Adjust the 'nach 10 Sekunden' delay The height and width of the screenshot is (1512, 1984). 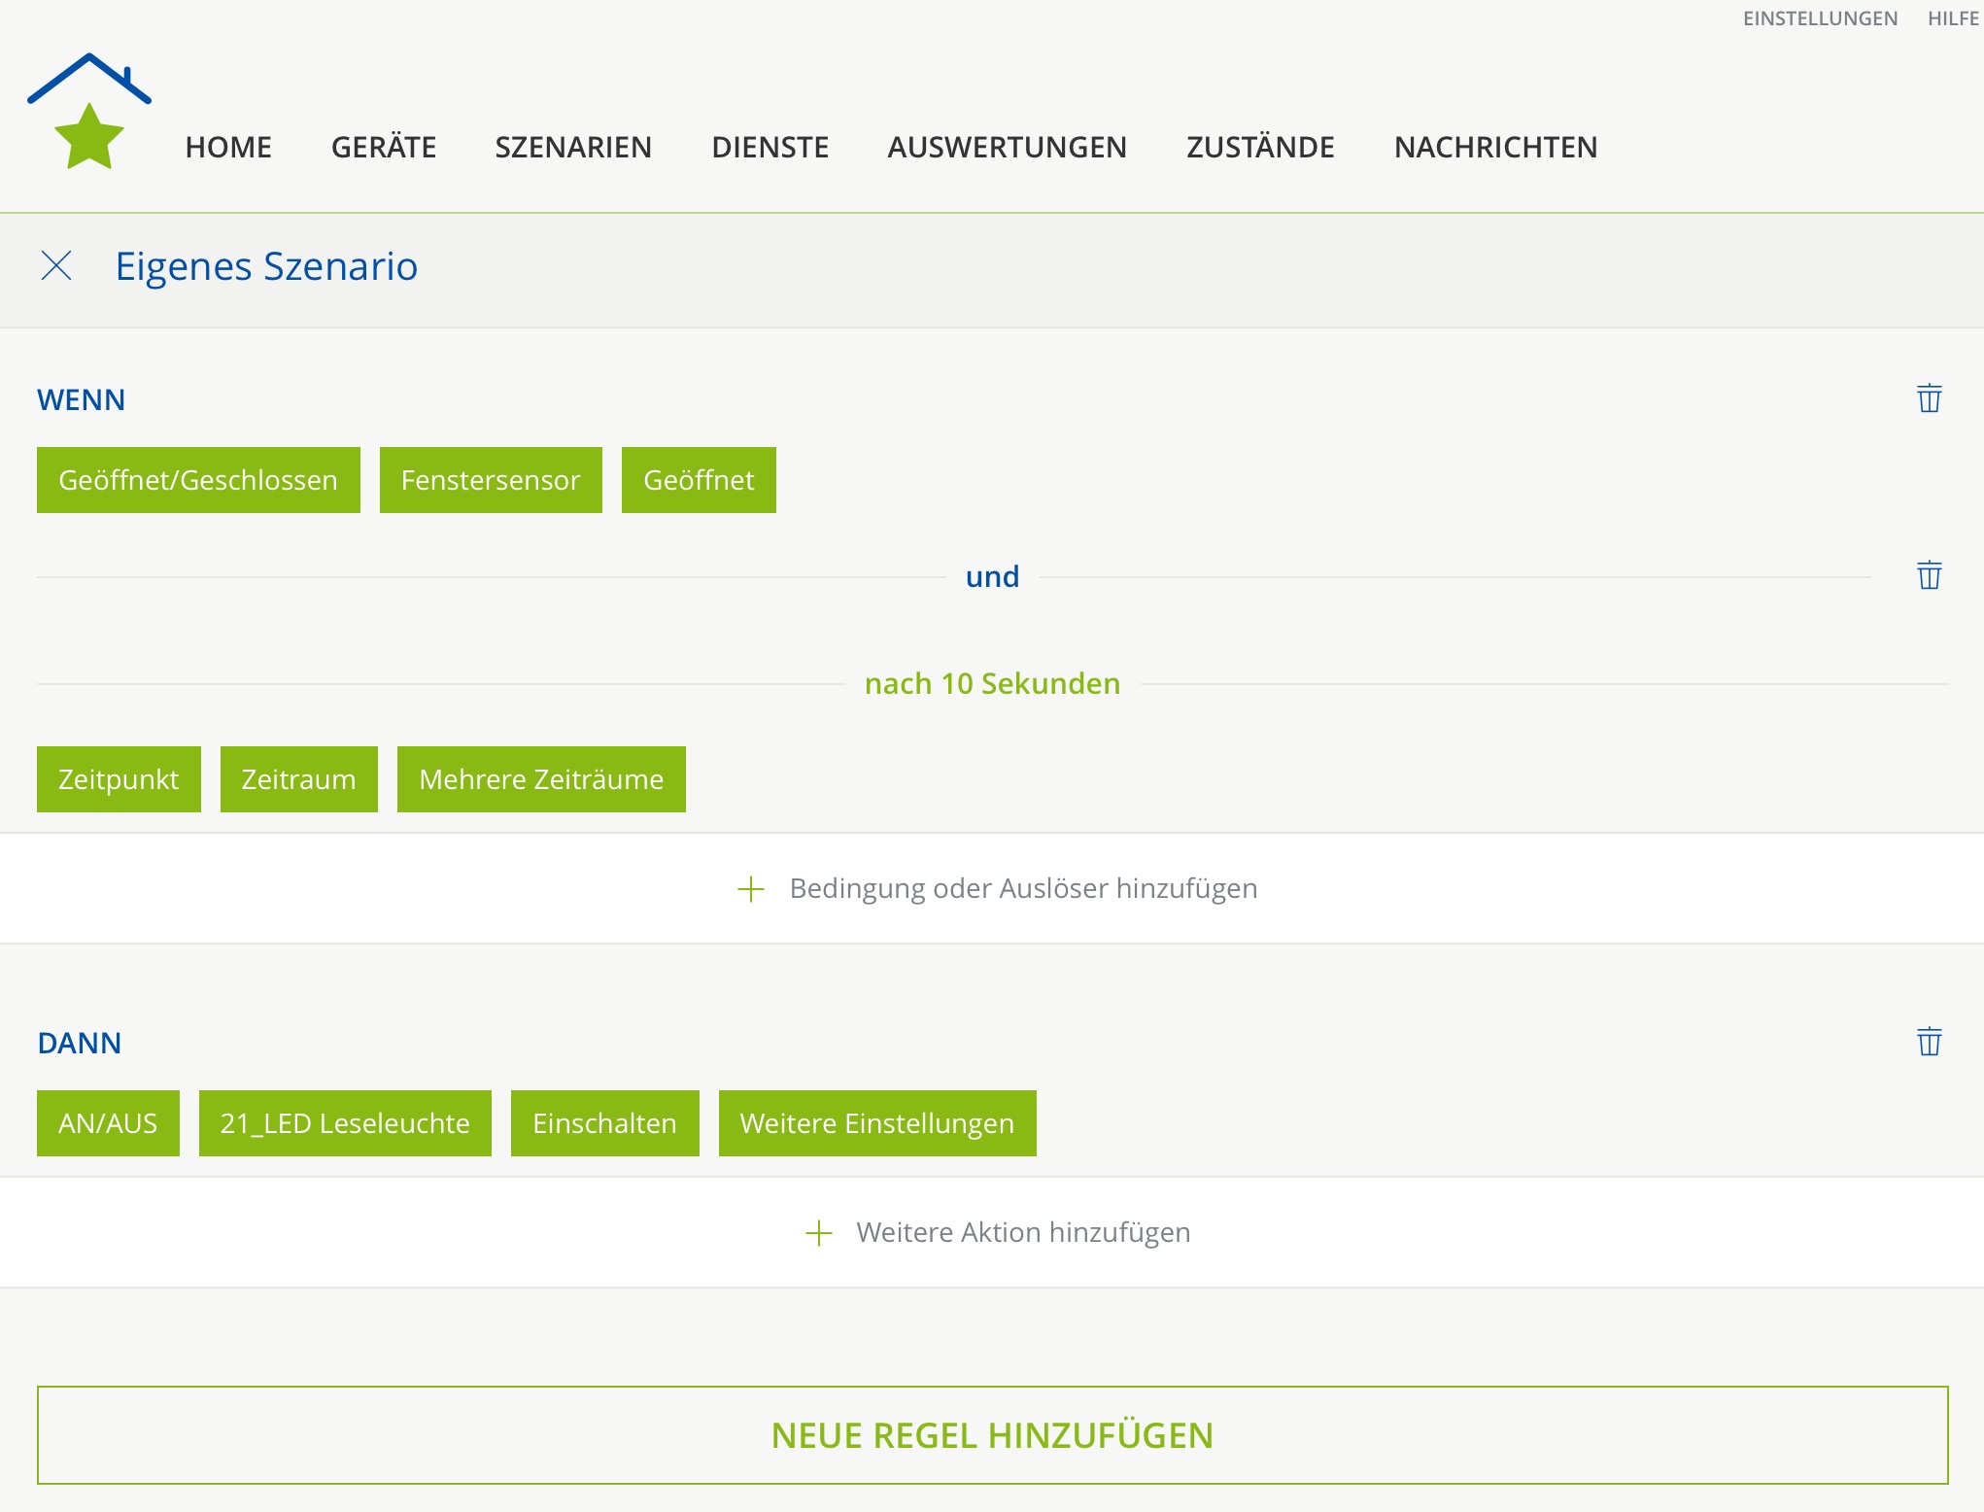[992, 683]
